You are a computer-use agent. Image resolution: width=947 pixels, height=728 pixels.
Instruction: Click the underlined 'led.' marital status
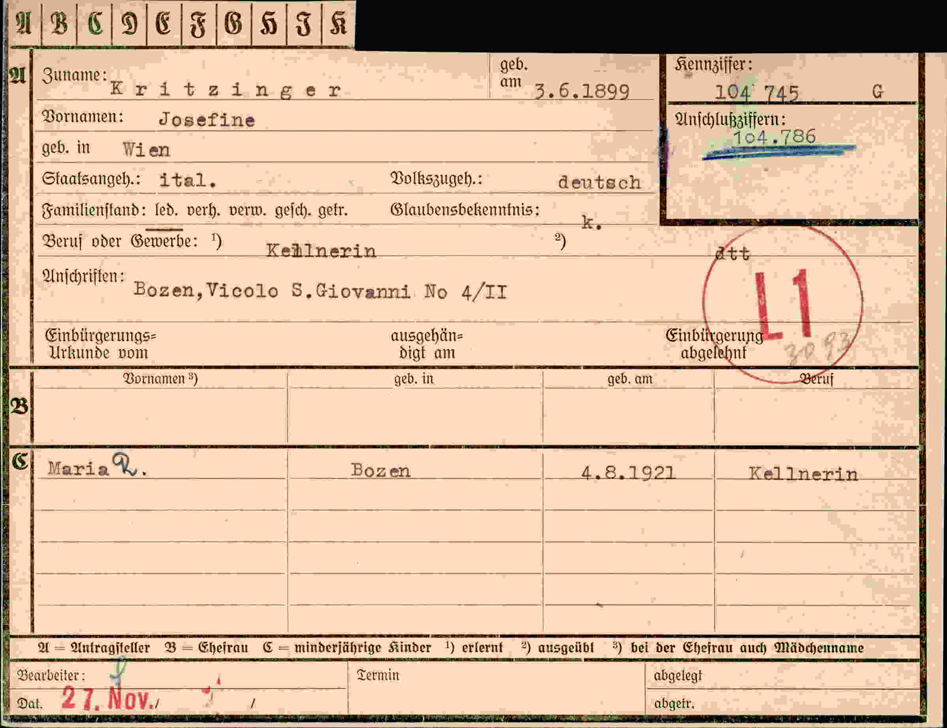[166, 211]
